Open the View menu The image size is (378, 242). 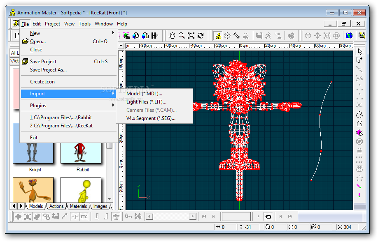point(69,24)
